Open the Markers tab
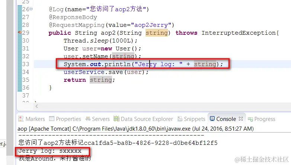291x165 pixels. 32,119
